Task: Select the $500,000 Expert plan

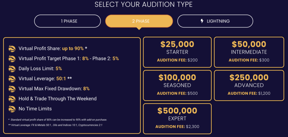Action: (177, 119)
